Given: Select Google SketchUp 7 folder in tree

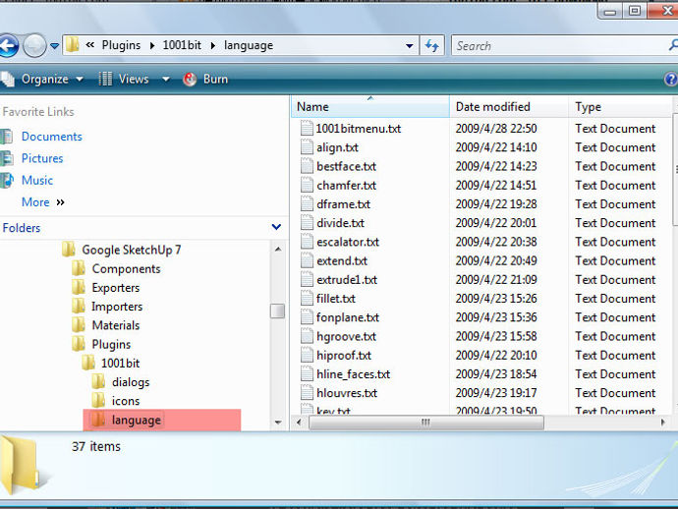Looking at the screenshot, I should (132, 250).
